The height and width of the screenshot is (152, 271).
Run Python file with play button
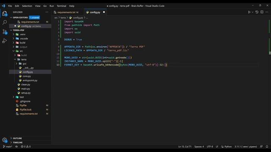tap(249, 12)
